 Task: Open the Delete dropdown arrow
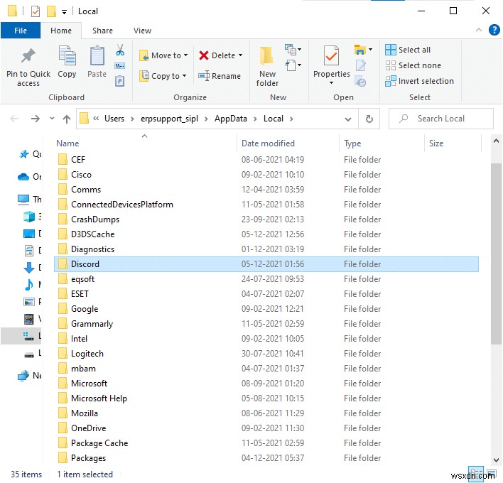[x=241, y=55]
